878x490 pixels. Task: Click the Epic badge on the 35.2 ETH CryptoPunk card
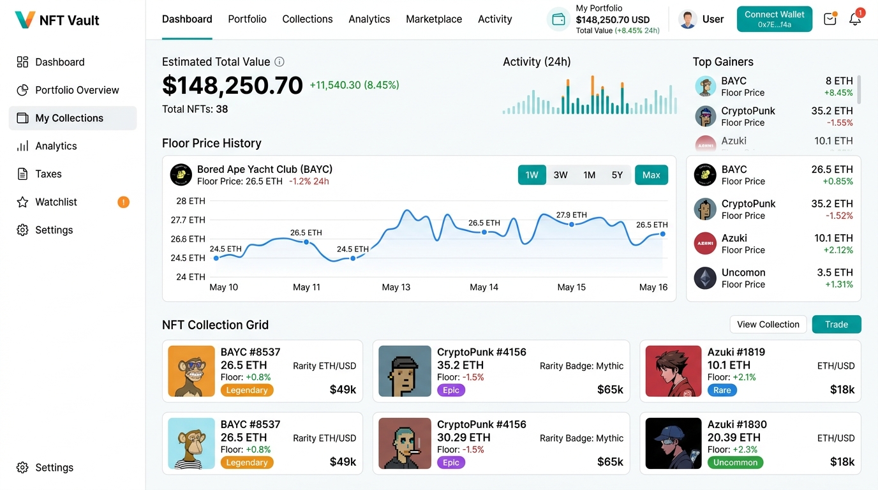tap(451, 390)
